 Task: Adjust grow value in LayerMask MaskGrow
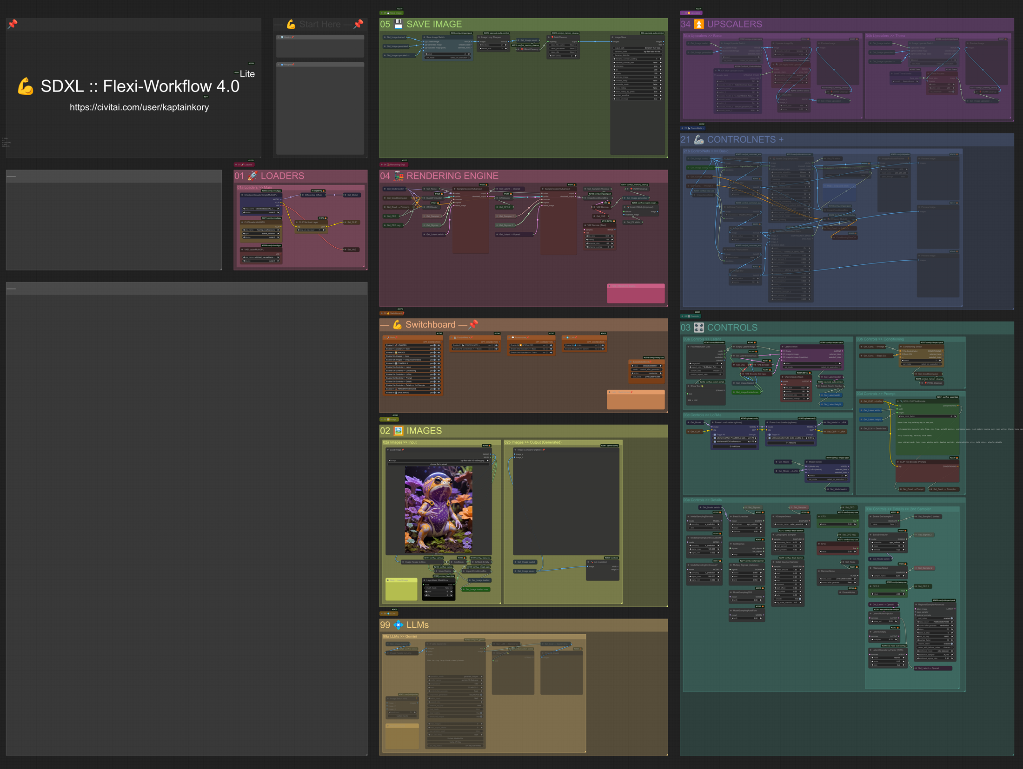coord(438,592)
